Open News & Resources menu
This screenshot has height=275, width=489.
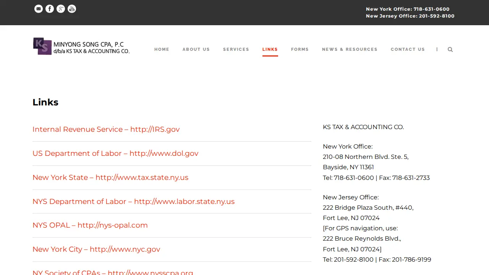point(350,49)
